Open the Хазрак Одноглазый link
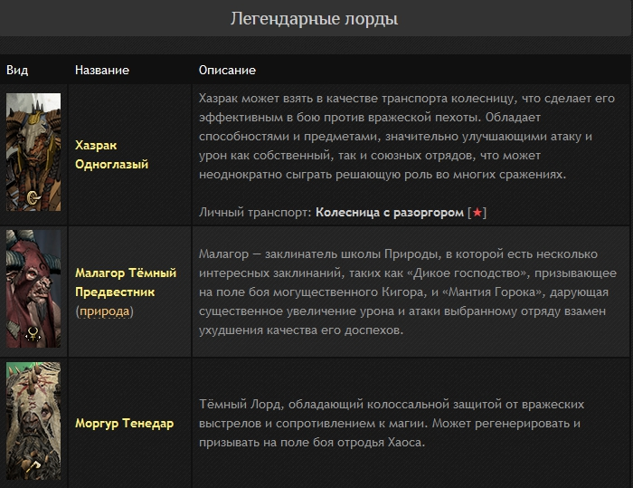633x488 pixels. point(112,155)
